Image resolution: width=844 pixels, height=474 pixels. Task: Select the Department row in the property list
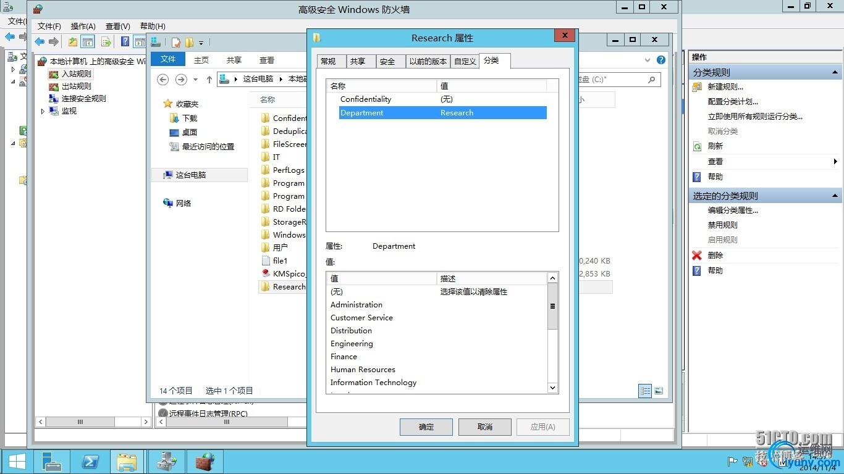tap(442, 113)
